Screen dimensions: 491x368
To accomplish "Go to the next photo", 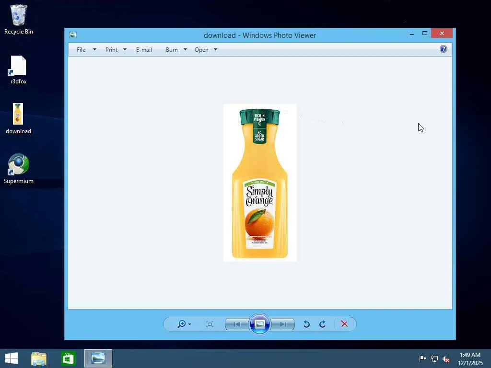I will tap(282, 324).
